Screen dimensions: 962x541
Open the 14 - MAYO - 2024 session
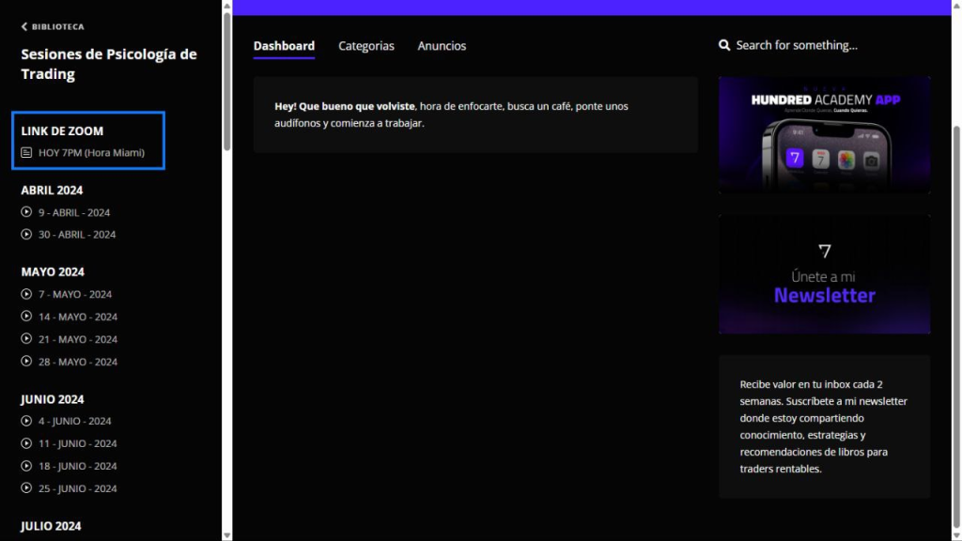coord(78,317)
